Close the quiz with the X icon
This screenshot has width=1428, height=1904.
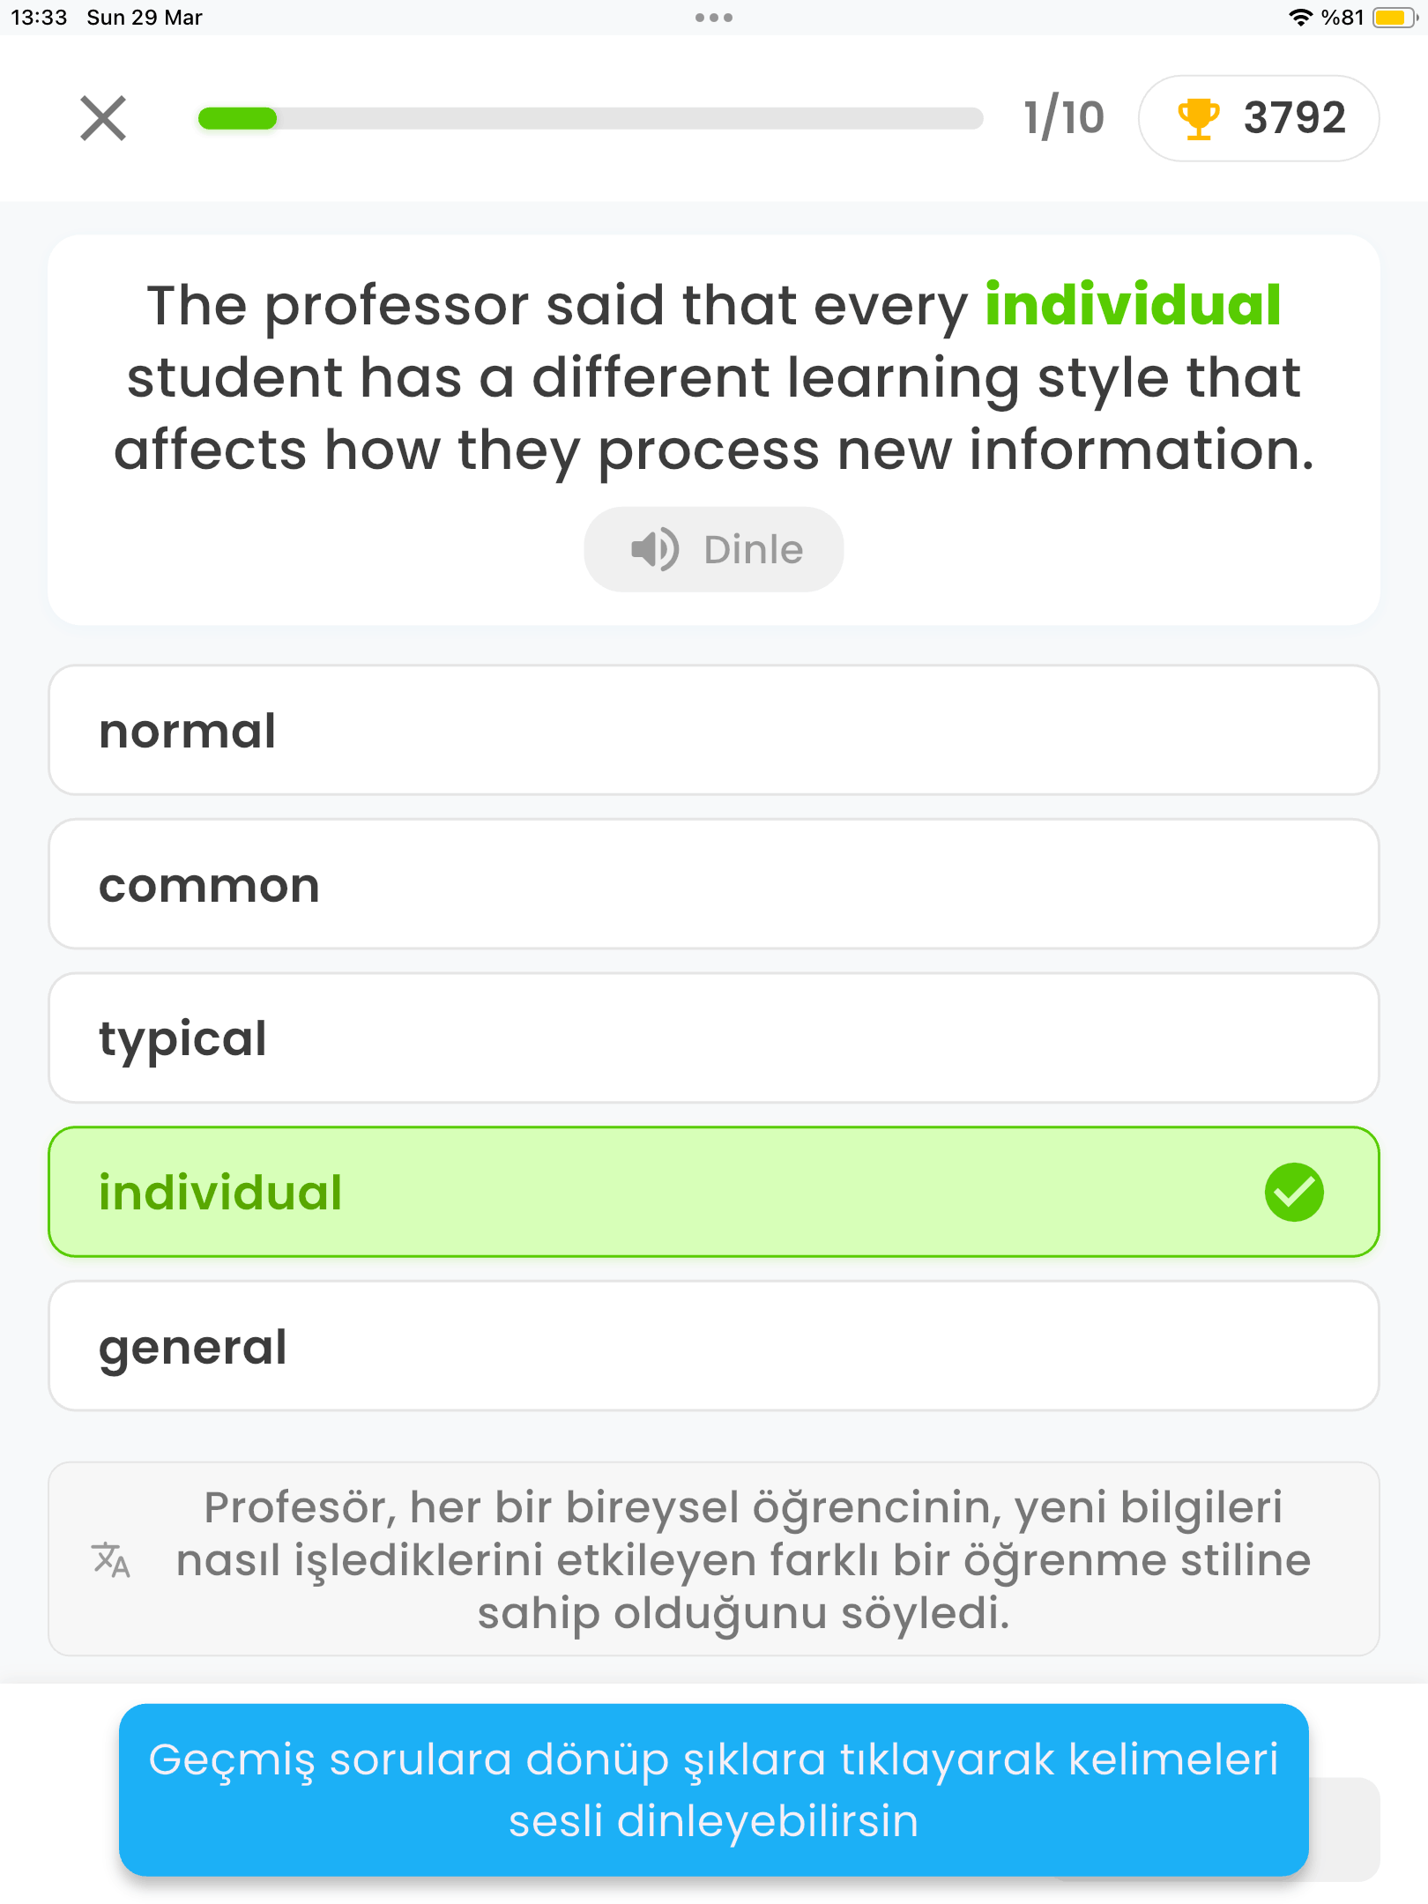(103, 118)
